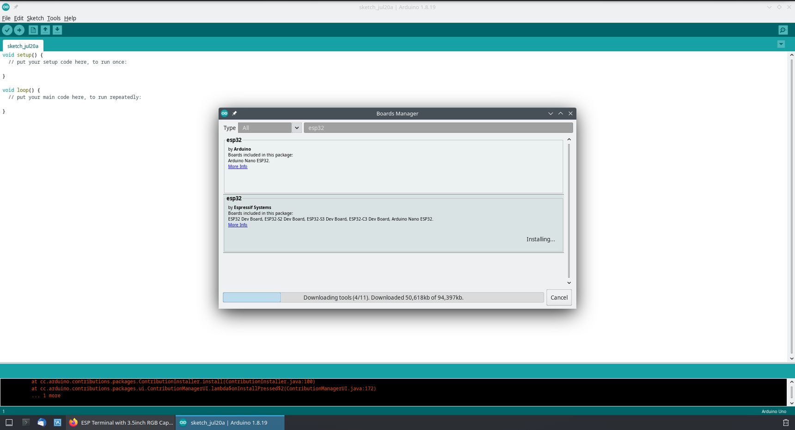Click the Arduino Uno board status text

(774, 412)
